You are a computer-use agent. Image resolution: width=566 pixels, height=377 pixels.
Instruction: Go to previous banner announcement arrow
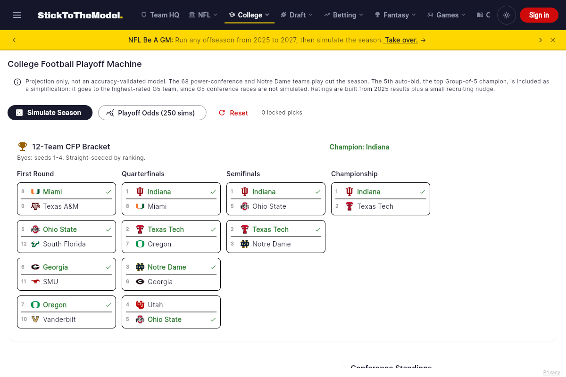(x=14, y=40)
